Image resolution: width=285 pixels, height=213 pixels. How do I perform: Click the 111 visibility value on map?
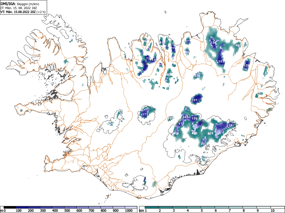click(x=174, y=48)
